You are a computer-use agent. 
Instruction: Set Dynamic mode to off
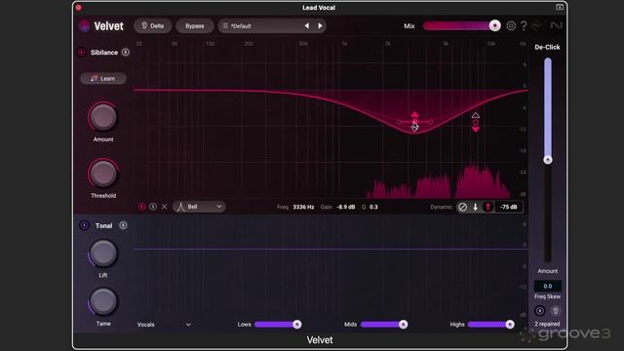[x=462, y=207]
